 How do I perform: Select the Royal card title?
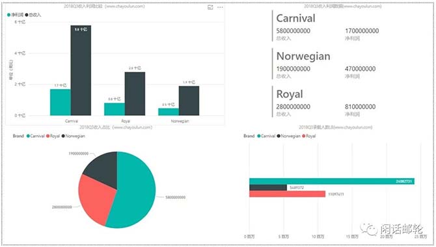pyautogui.click(x=290, y=94)
